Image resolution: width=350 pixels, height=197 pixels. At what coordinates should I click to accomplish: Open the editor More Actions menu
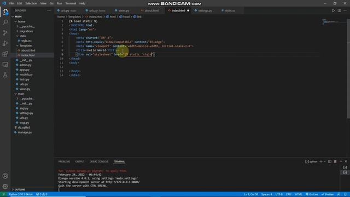[x=345, y=10]
